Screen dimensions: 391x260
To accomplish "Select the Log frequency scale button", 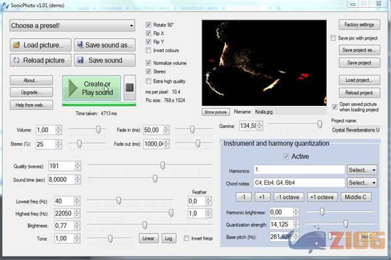I will coord(168,239).
